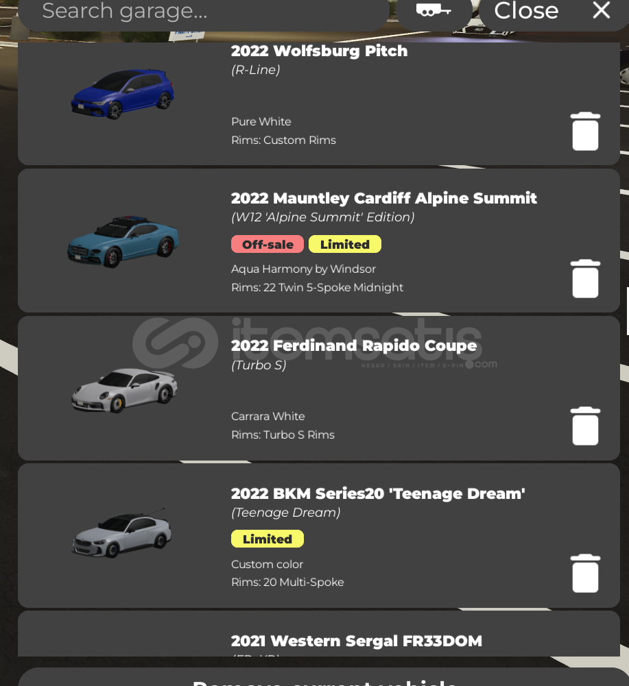Select the BKM Series20 car thumbnail
The height and width of the screenshot is (686, 629).
click(x=122, y=534)
